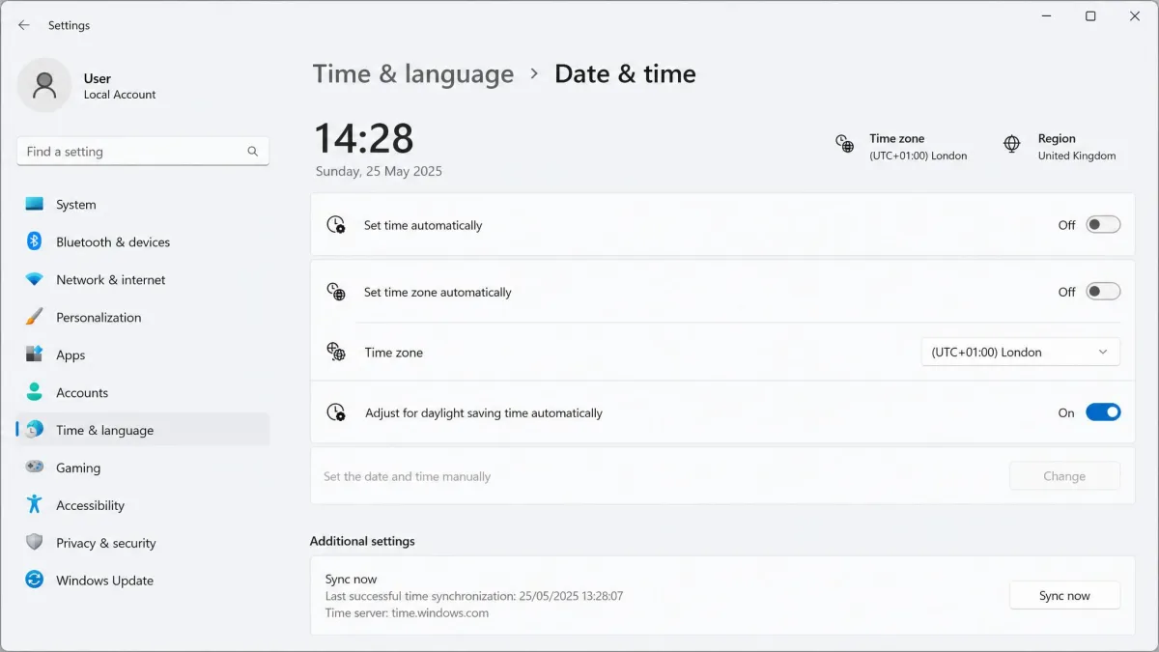Click the Apps icon in sidebar
This screenshot has width=1159, height=652.
(x=35, y=354)
